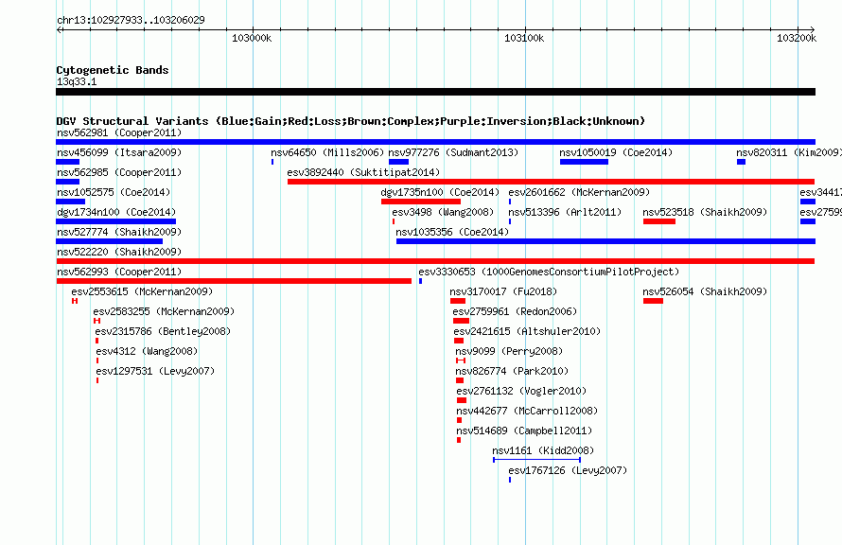Click esv3330653 (1000GenomesConsortiumPilotProject) label

click(x=549, y=272)
